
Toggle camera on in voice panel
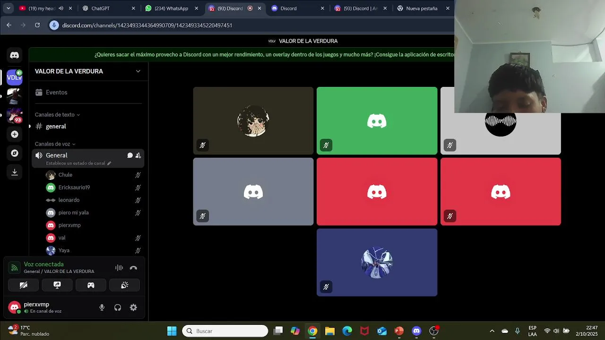coord(24,285)
